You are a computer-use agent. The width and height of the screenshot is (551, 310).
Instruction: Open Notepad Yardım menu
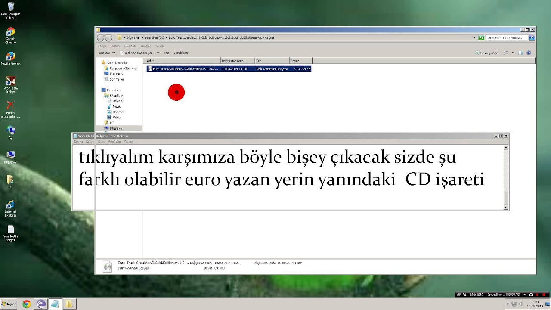129,142
